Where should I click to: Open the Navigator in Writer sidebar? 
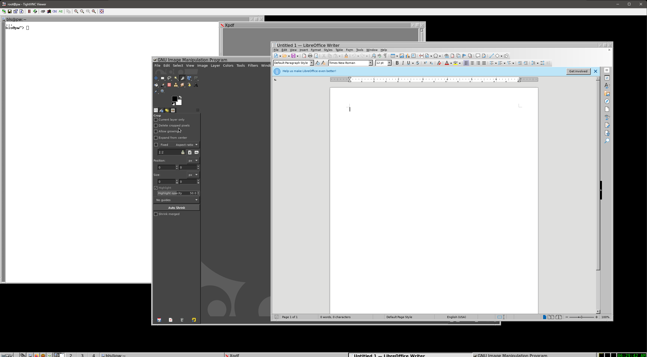607,102
